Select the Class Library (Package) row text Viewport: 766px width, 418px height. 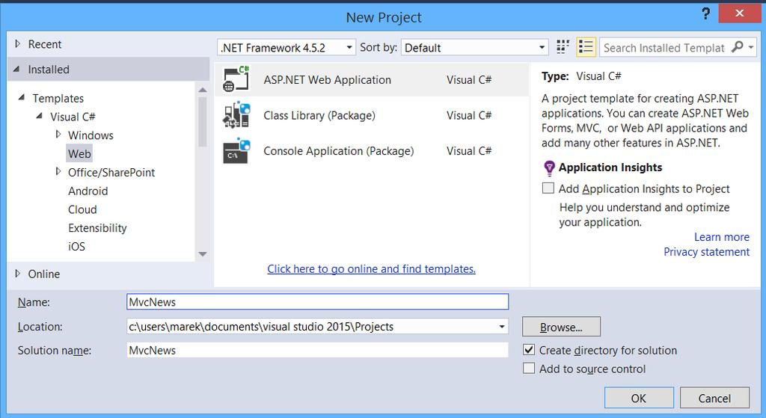(x=319, y=115)
